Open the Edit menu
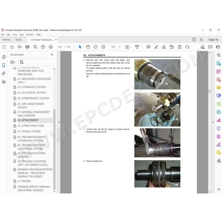222x222 pixels. click(8, 34)
